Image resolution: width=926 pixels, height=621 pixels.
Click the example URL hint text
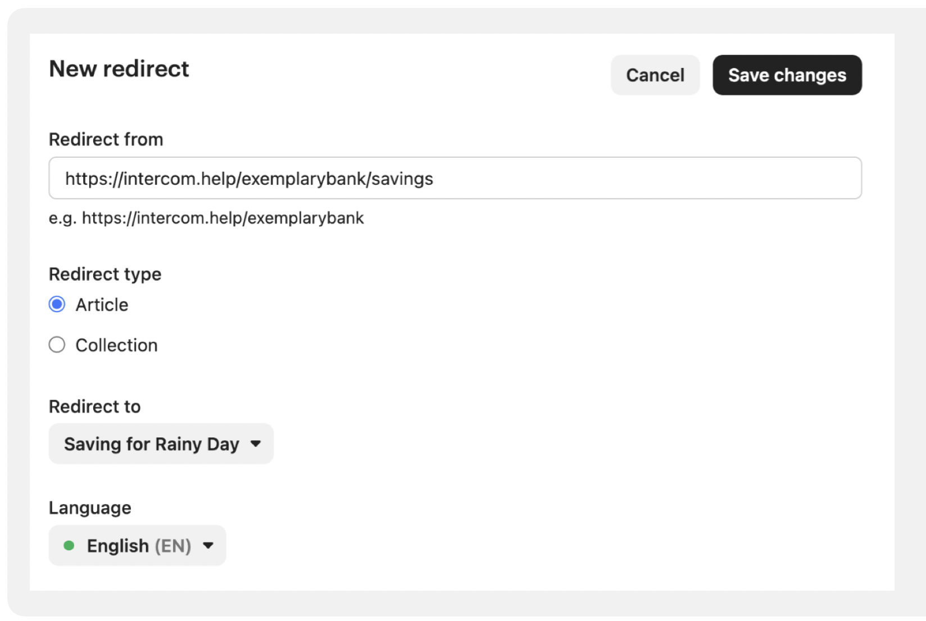pyautogui.click(x=206, y=218)
